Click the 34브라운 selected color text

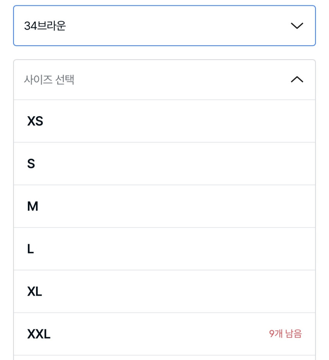45,26
